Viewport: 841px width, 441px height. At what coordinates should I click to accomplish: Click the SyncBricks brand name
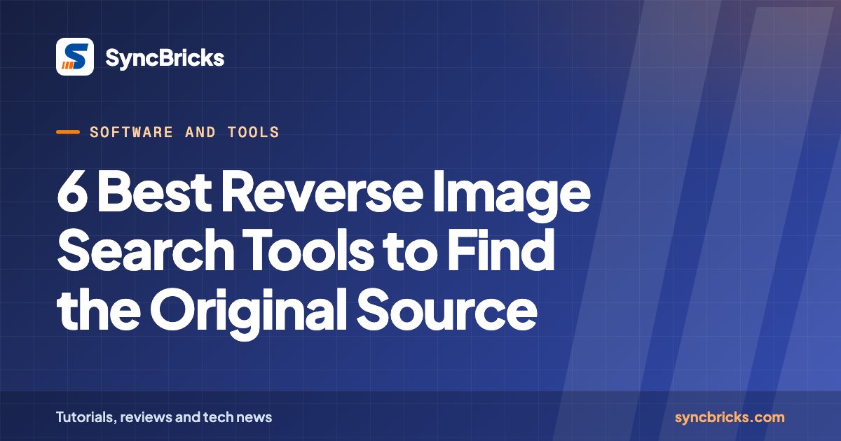(x=165, y=57)
